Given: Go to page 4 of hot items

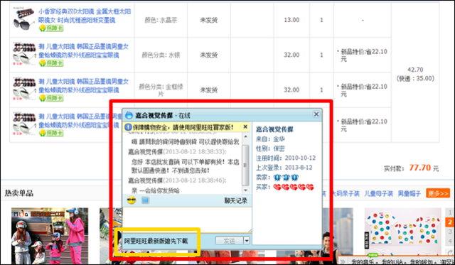Looking at the screenshot, I should point(450,241).
